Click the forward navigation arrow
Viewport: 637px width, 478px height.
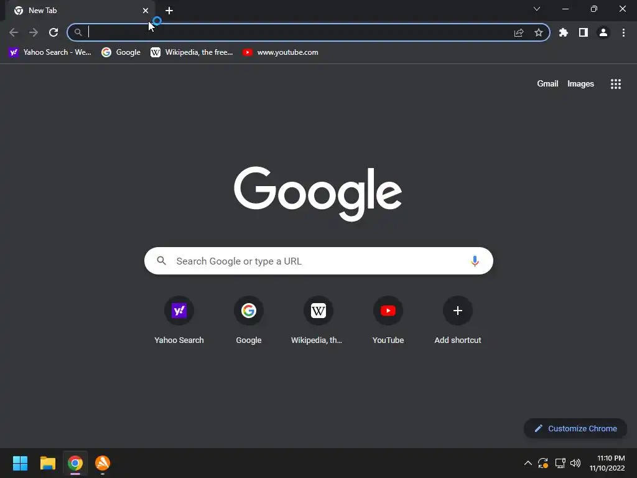pos(34,32)
